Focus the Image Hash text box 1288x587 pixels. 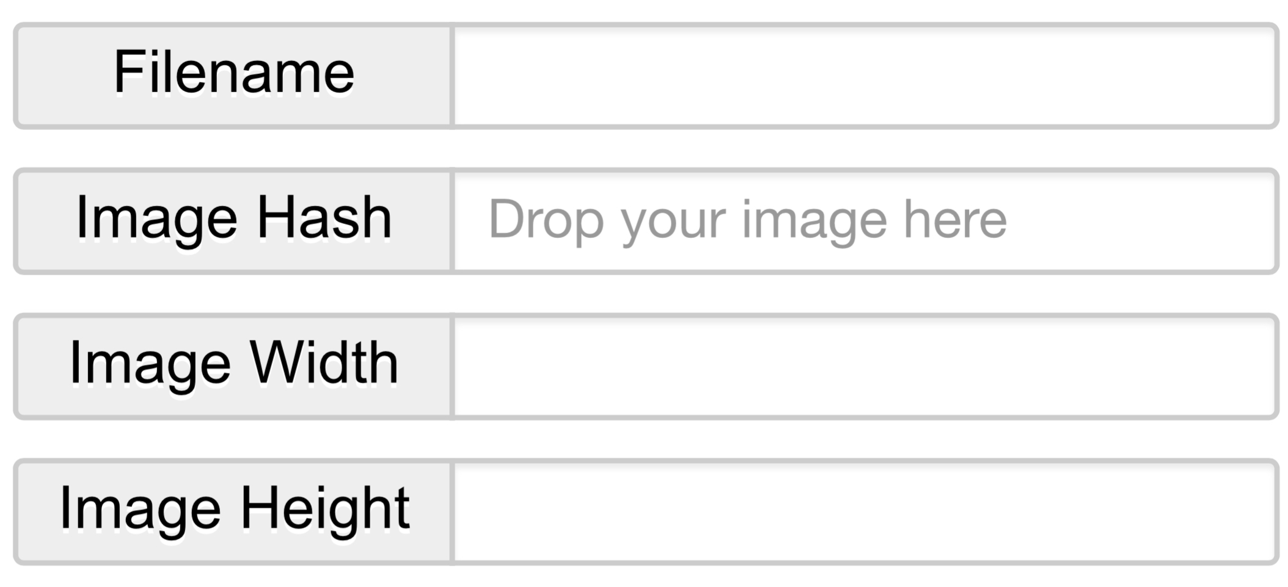tap(865, 221)
